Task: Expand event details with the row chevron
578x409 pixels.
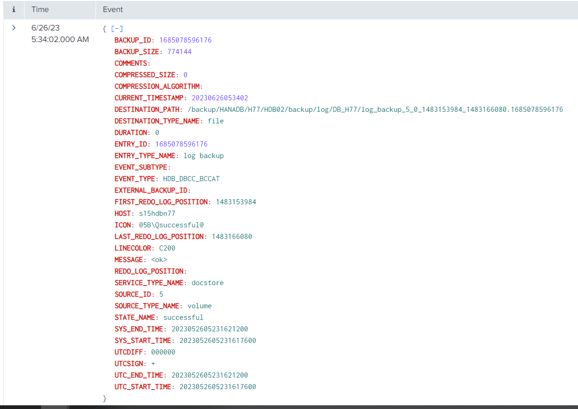Action: [x=14, y=28]
